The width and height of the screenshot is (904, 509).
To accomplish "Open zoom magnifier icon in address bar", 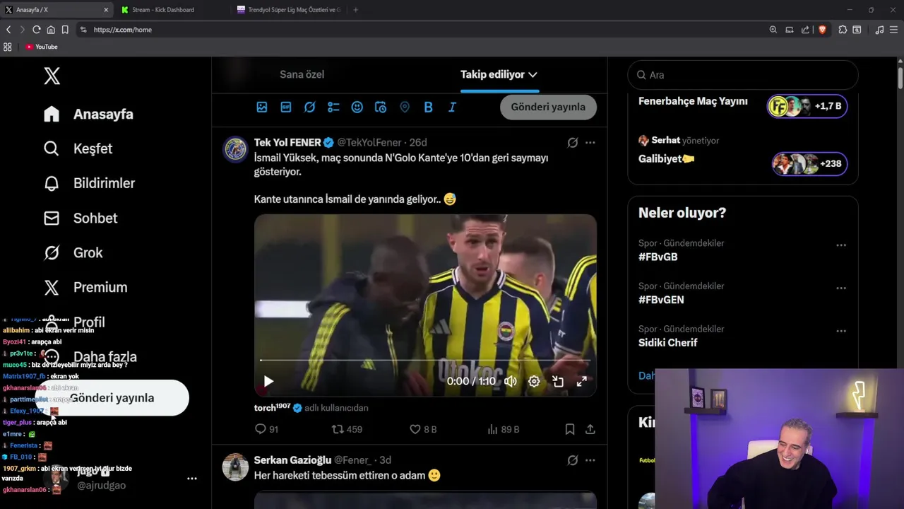I will [773, 30].
